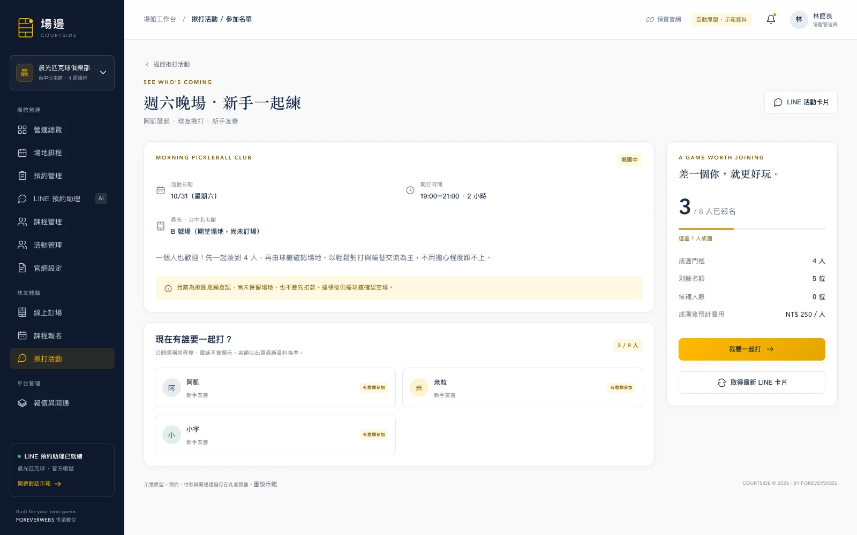Image resolution: width=857 pixels, height=535 pixels.
Task: Click the AI badge next to LINE 預約助理
Action: click(x=101, y=198)
